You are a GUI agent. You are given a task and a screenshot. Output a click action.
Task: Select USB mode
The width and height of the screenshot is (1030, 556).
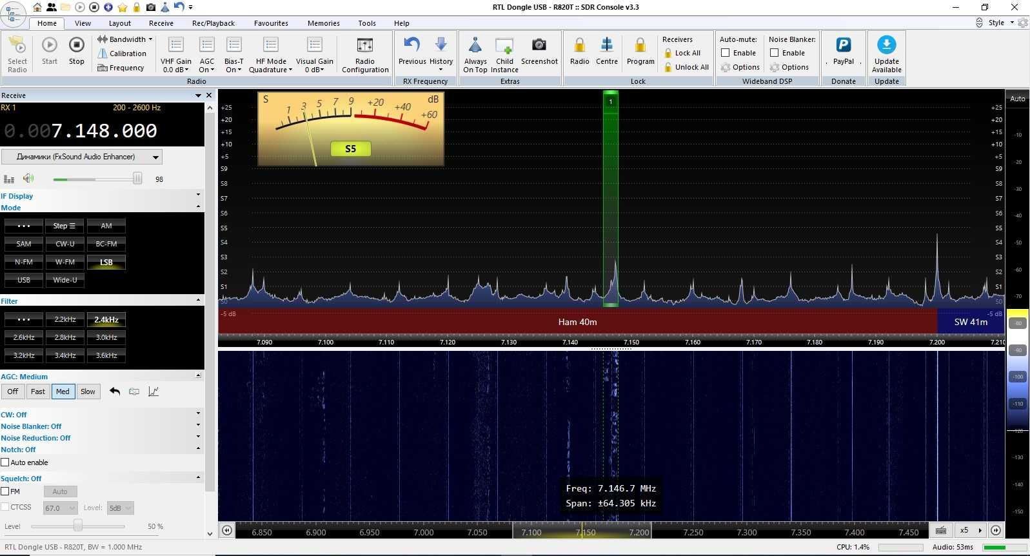pos(24,280)
